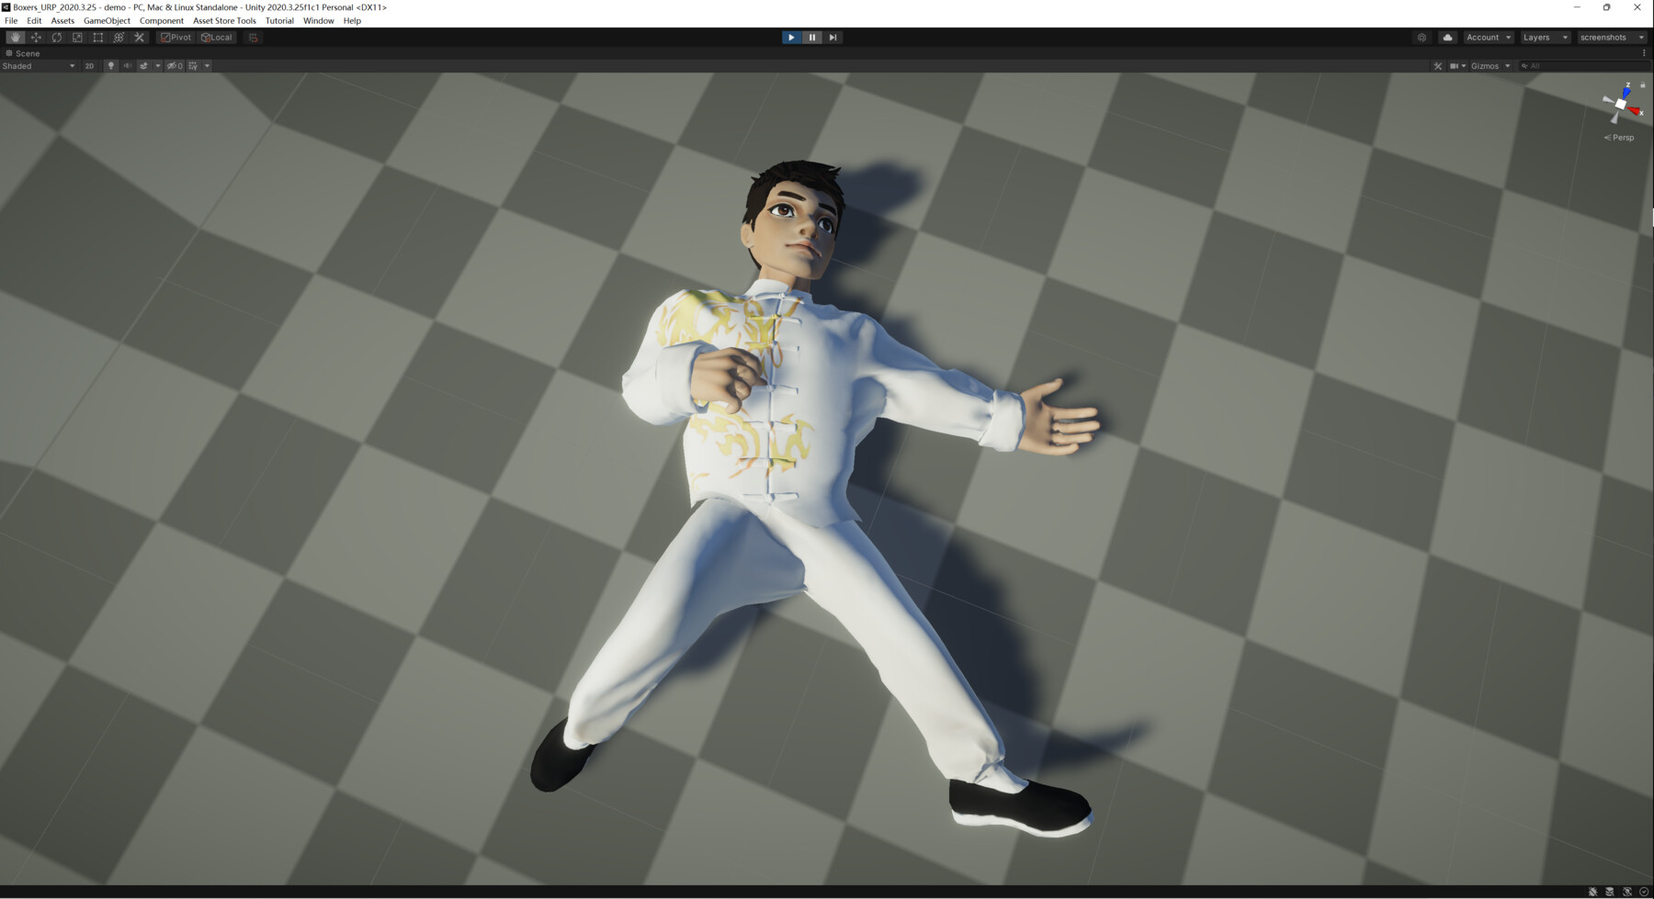Select the Rect transform tool
The height and width of the screenshot is (899, 1654).
coord(98,38)
